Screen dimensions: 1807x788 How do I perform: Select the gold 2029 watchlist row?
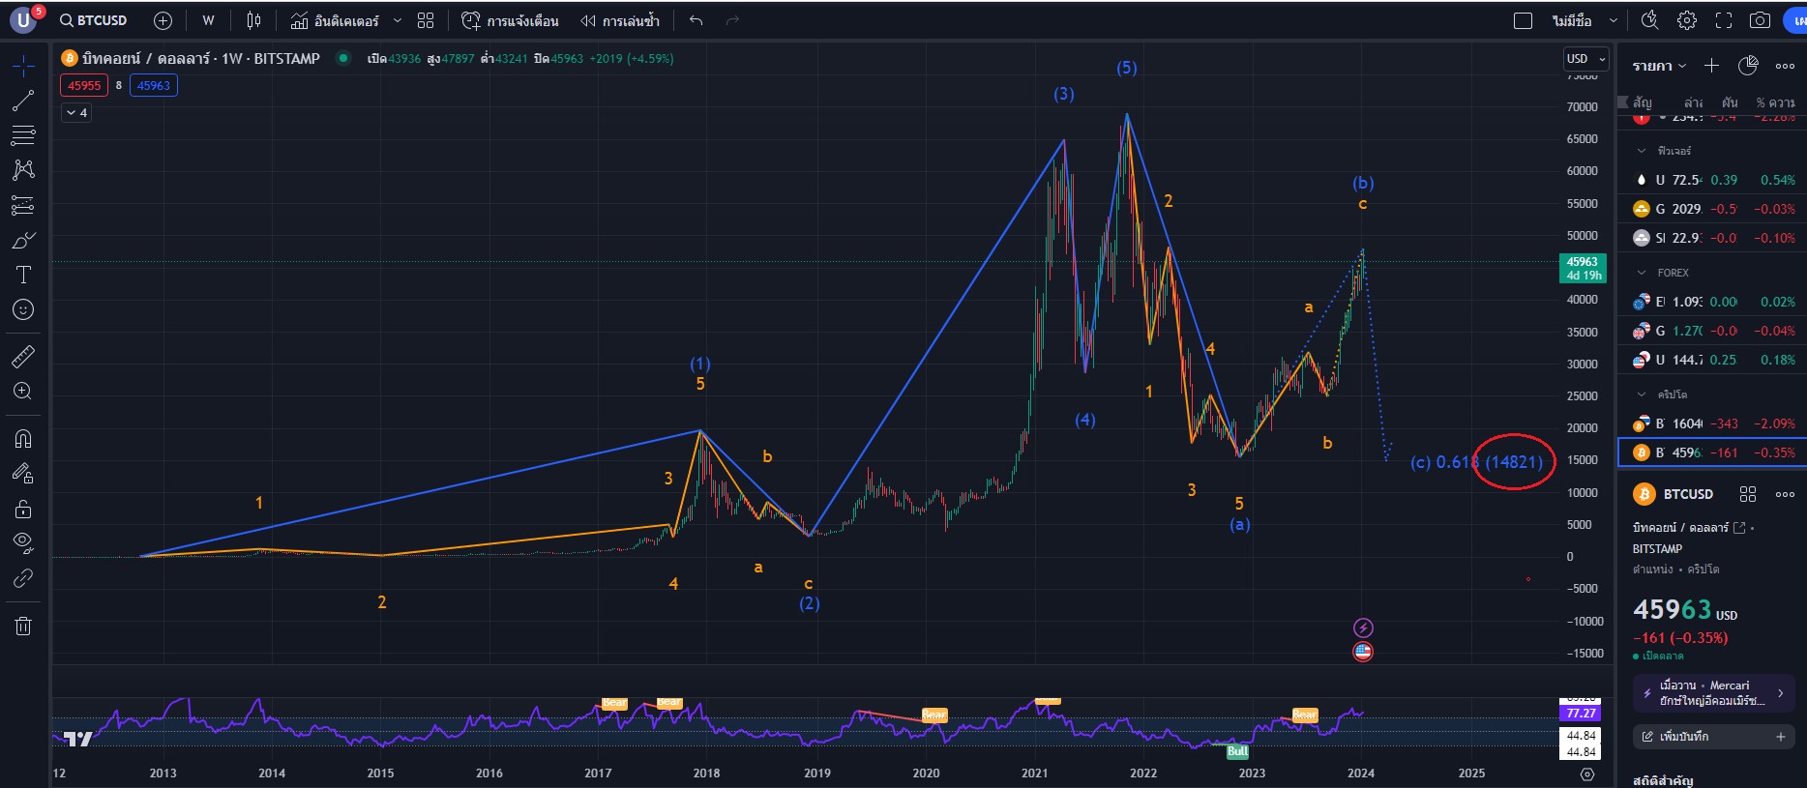tap(1712, 209)
